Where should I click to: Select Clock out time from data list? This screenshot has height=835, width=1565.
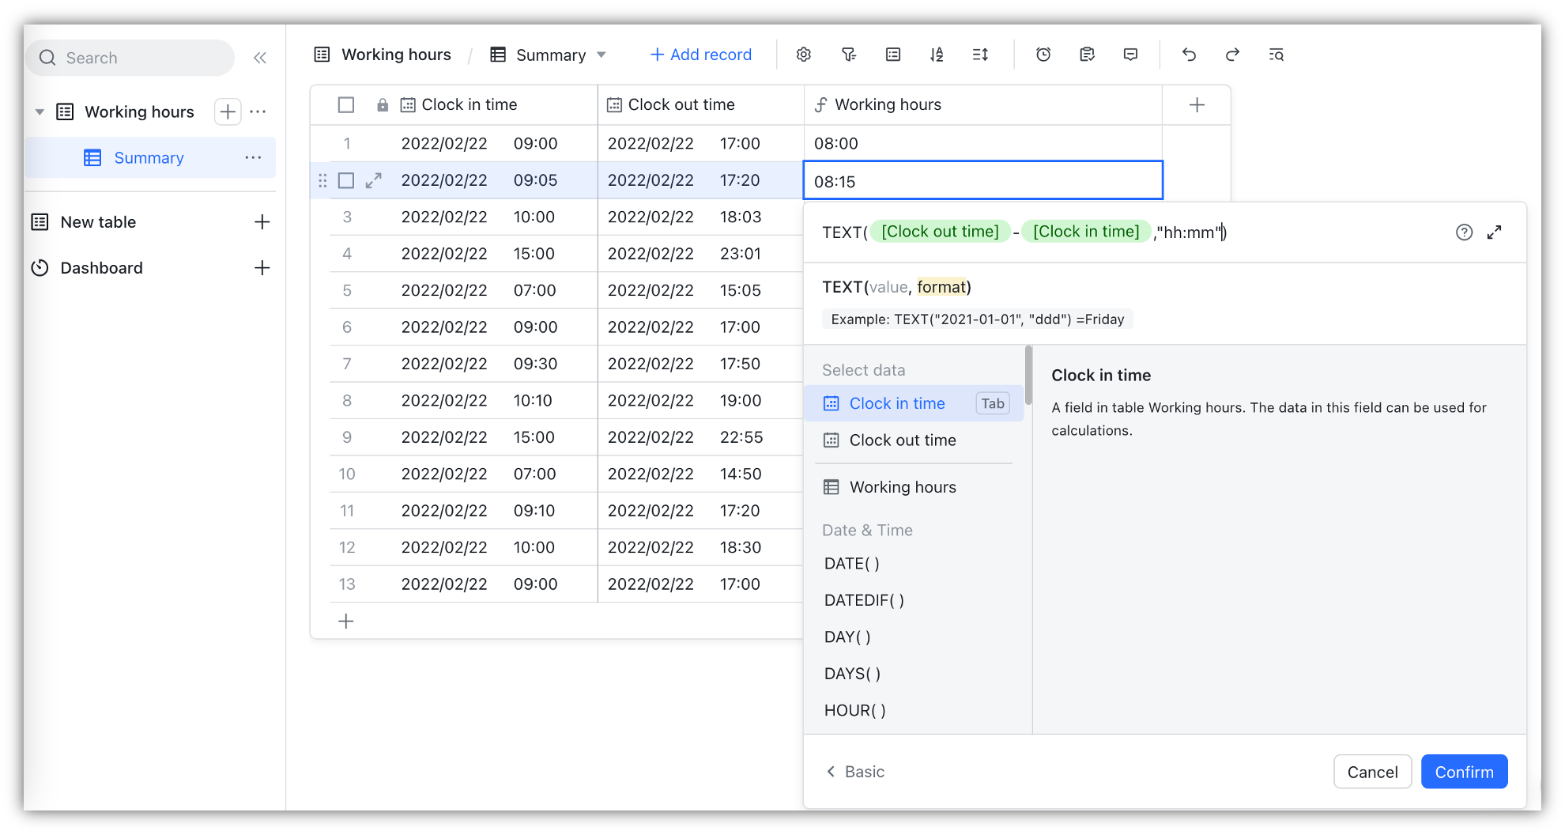902,440
